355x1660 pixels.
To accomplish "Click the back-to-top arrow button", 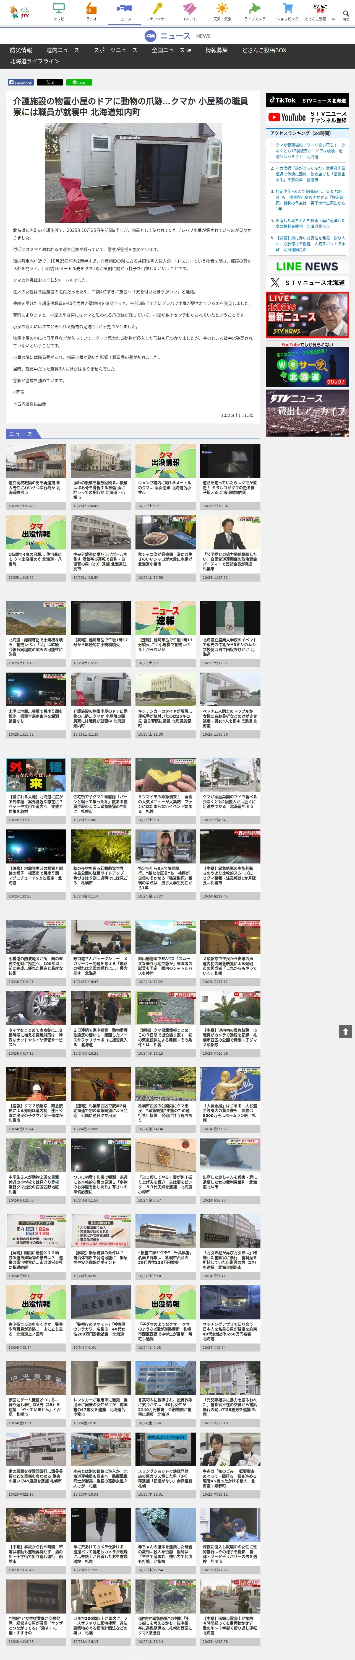I will click(345, 1031).
